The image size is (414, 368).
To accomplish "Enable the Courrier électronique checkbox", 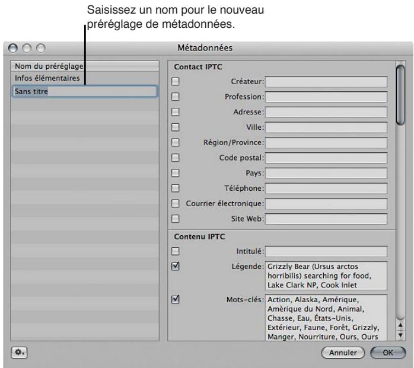I will pyautogui.click(x=176, y=203).
